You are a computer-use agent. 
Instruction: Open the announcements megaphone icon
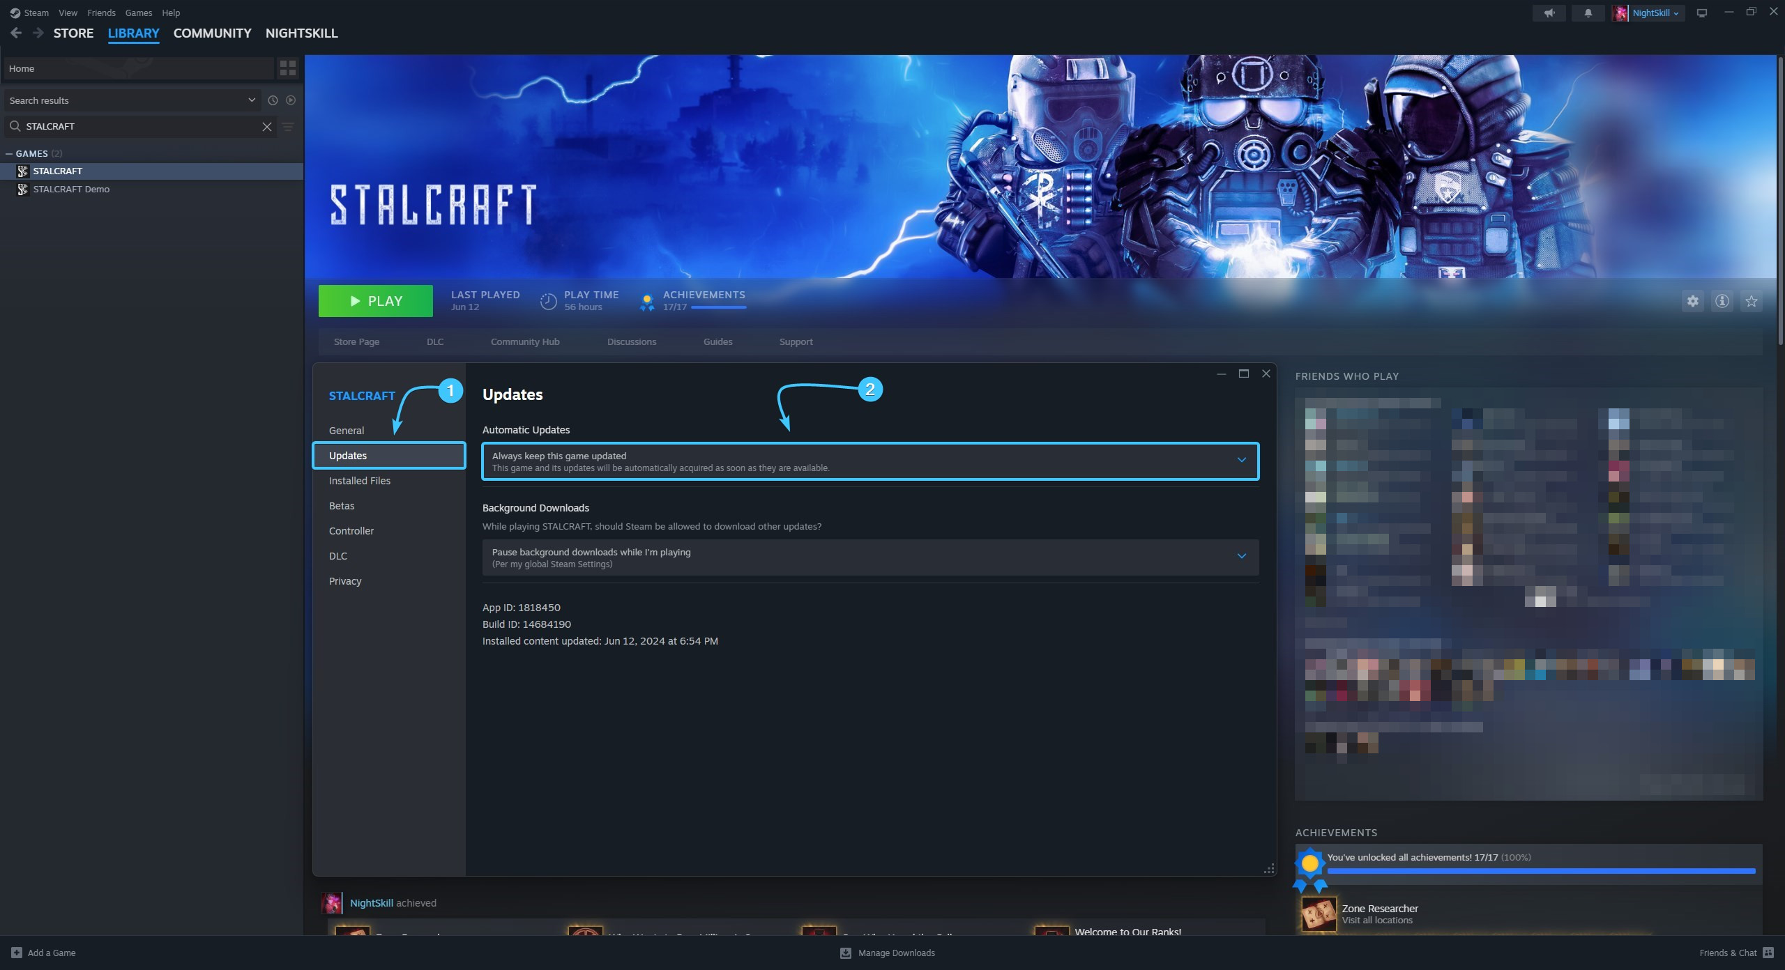(x=1549, y=13)
